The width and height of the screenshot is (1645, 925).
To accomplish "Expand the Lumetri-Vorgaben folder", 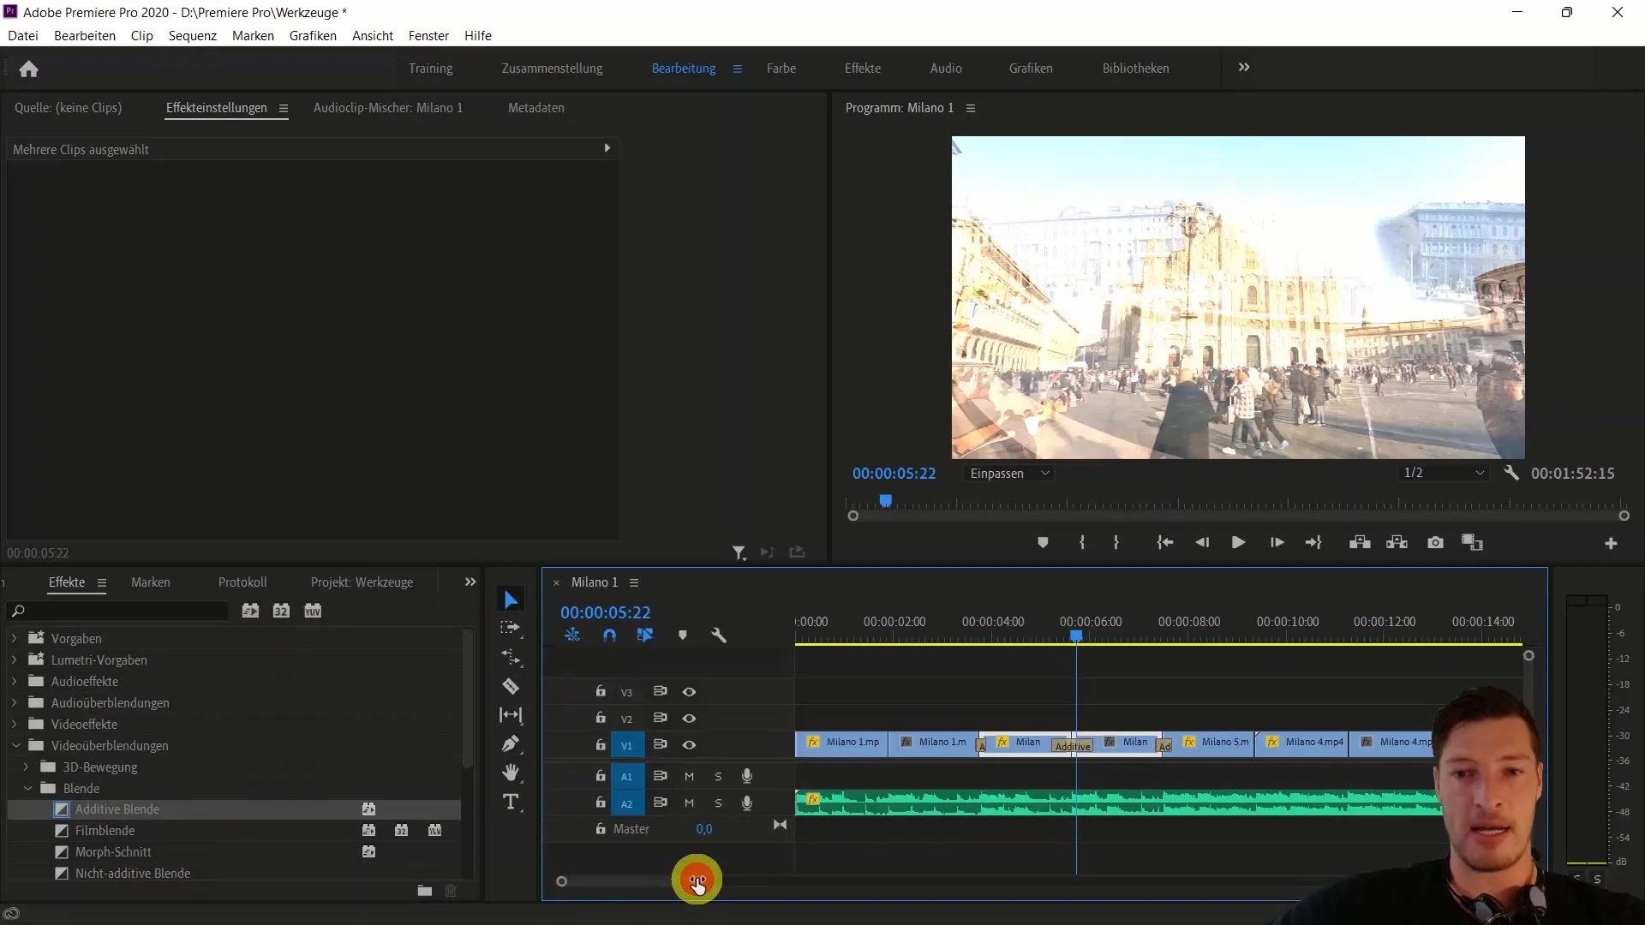I will coord(14,660).
